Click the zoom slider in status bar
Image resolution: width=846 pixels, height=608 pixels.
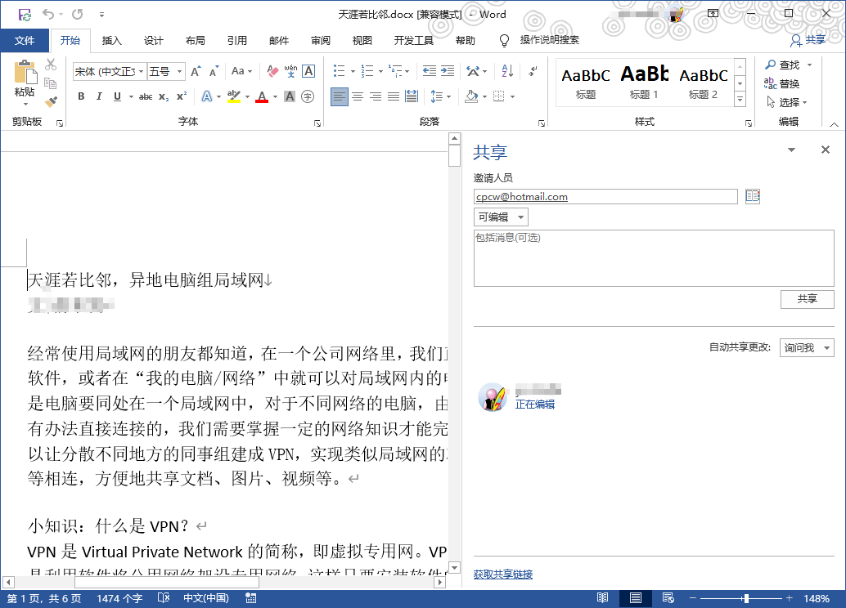[x=745, y=598]
